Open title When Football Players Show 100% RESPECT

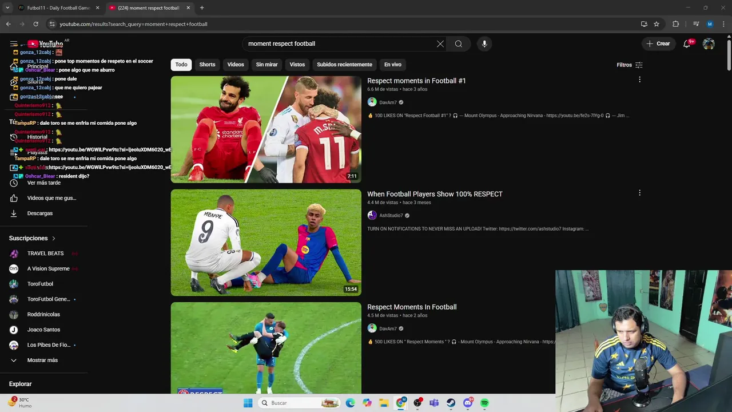click(435, 194)
